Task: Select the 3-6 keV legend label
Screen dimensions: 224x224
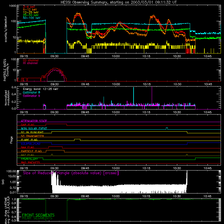Action: pyautogui.click(x=29, y=7)
